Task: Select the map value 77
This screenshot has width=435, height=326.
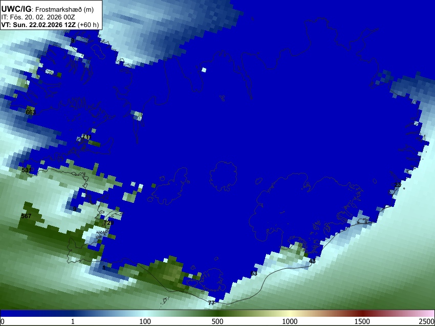Action: pos(211,303)
